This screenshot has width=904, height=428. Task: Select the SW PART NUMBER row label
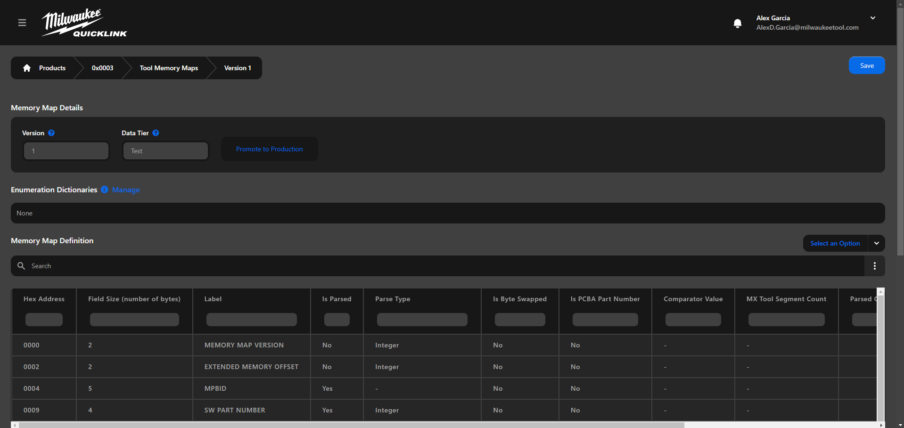(235, 410)
